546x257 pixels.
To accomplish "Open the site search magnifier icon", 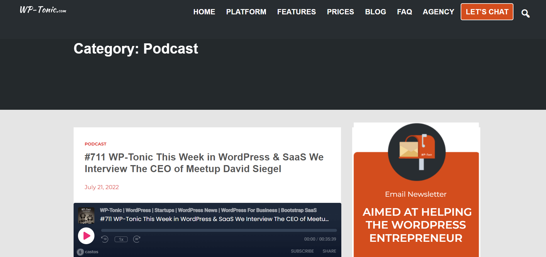I will pos(525,13).
